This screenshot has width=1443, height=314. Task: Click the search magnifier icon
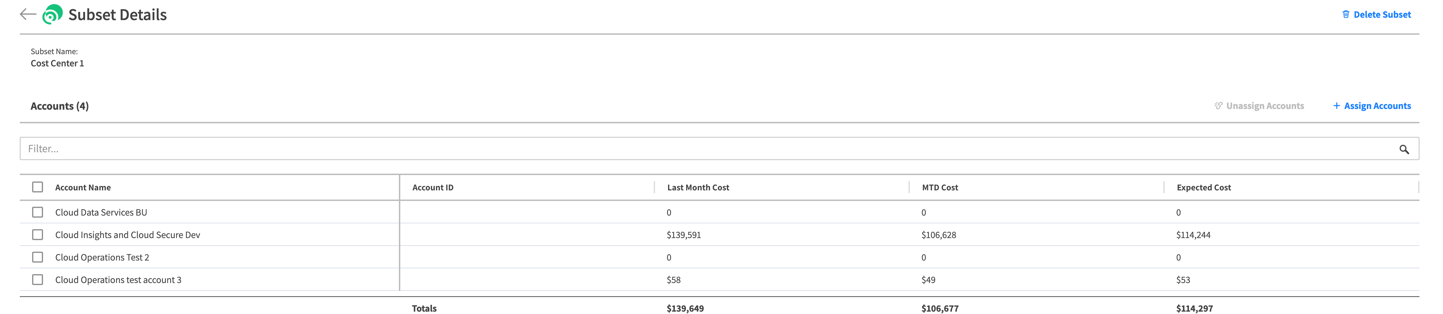1404,149
